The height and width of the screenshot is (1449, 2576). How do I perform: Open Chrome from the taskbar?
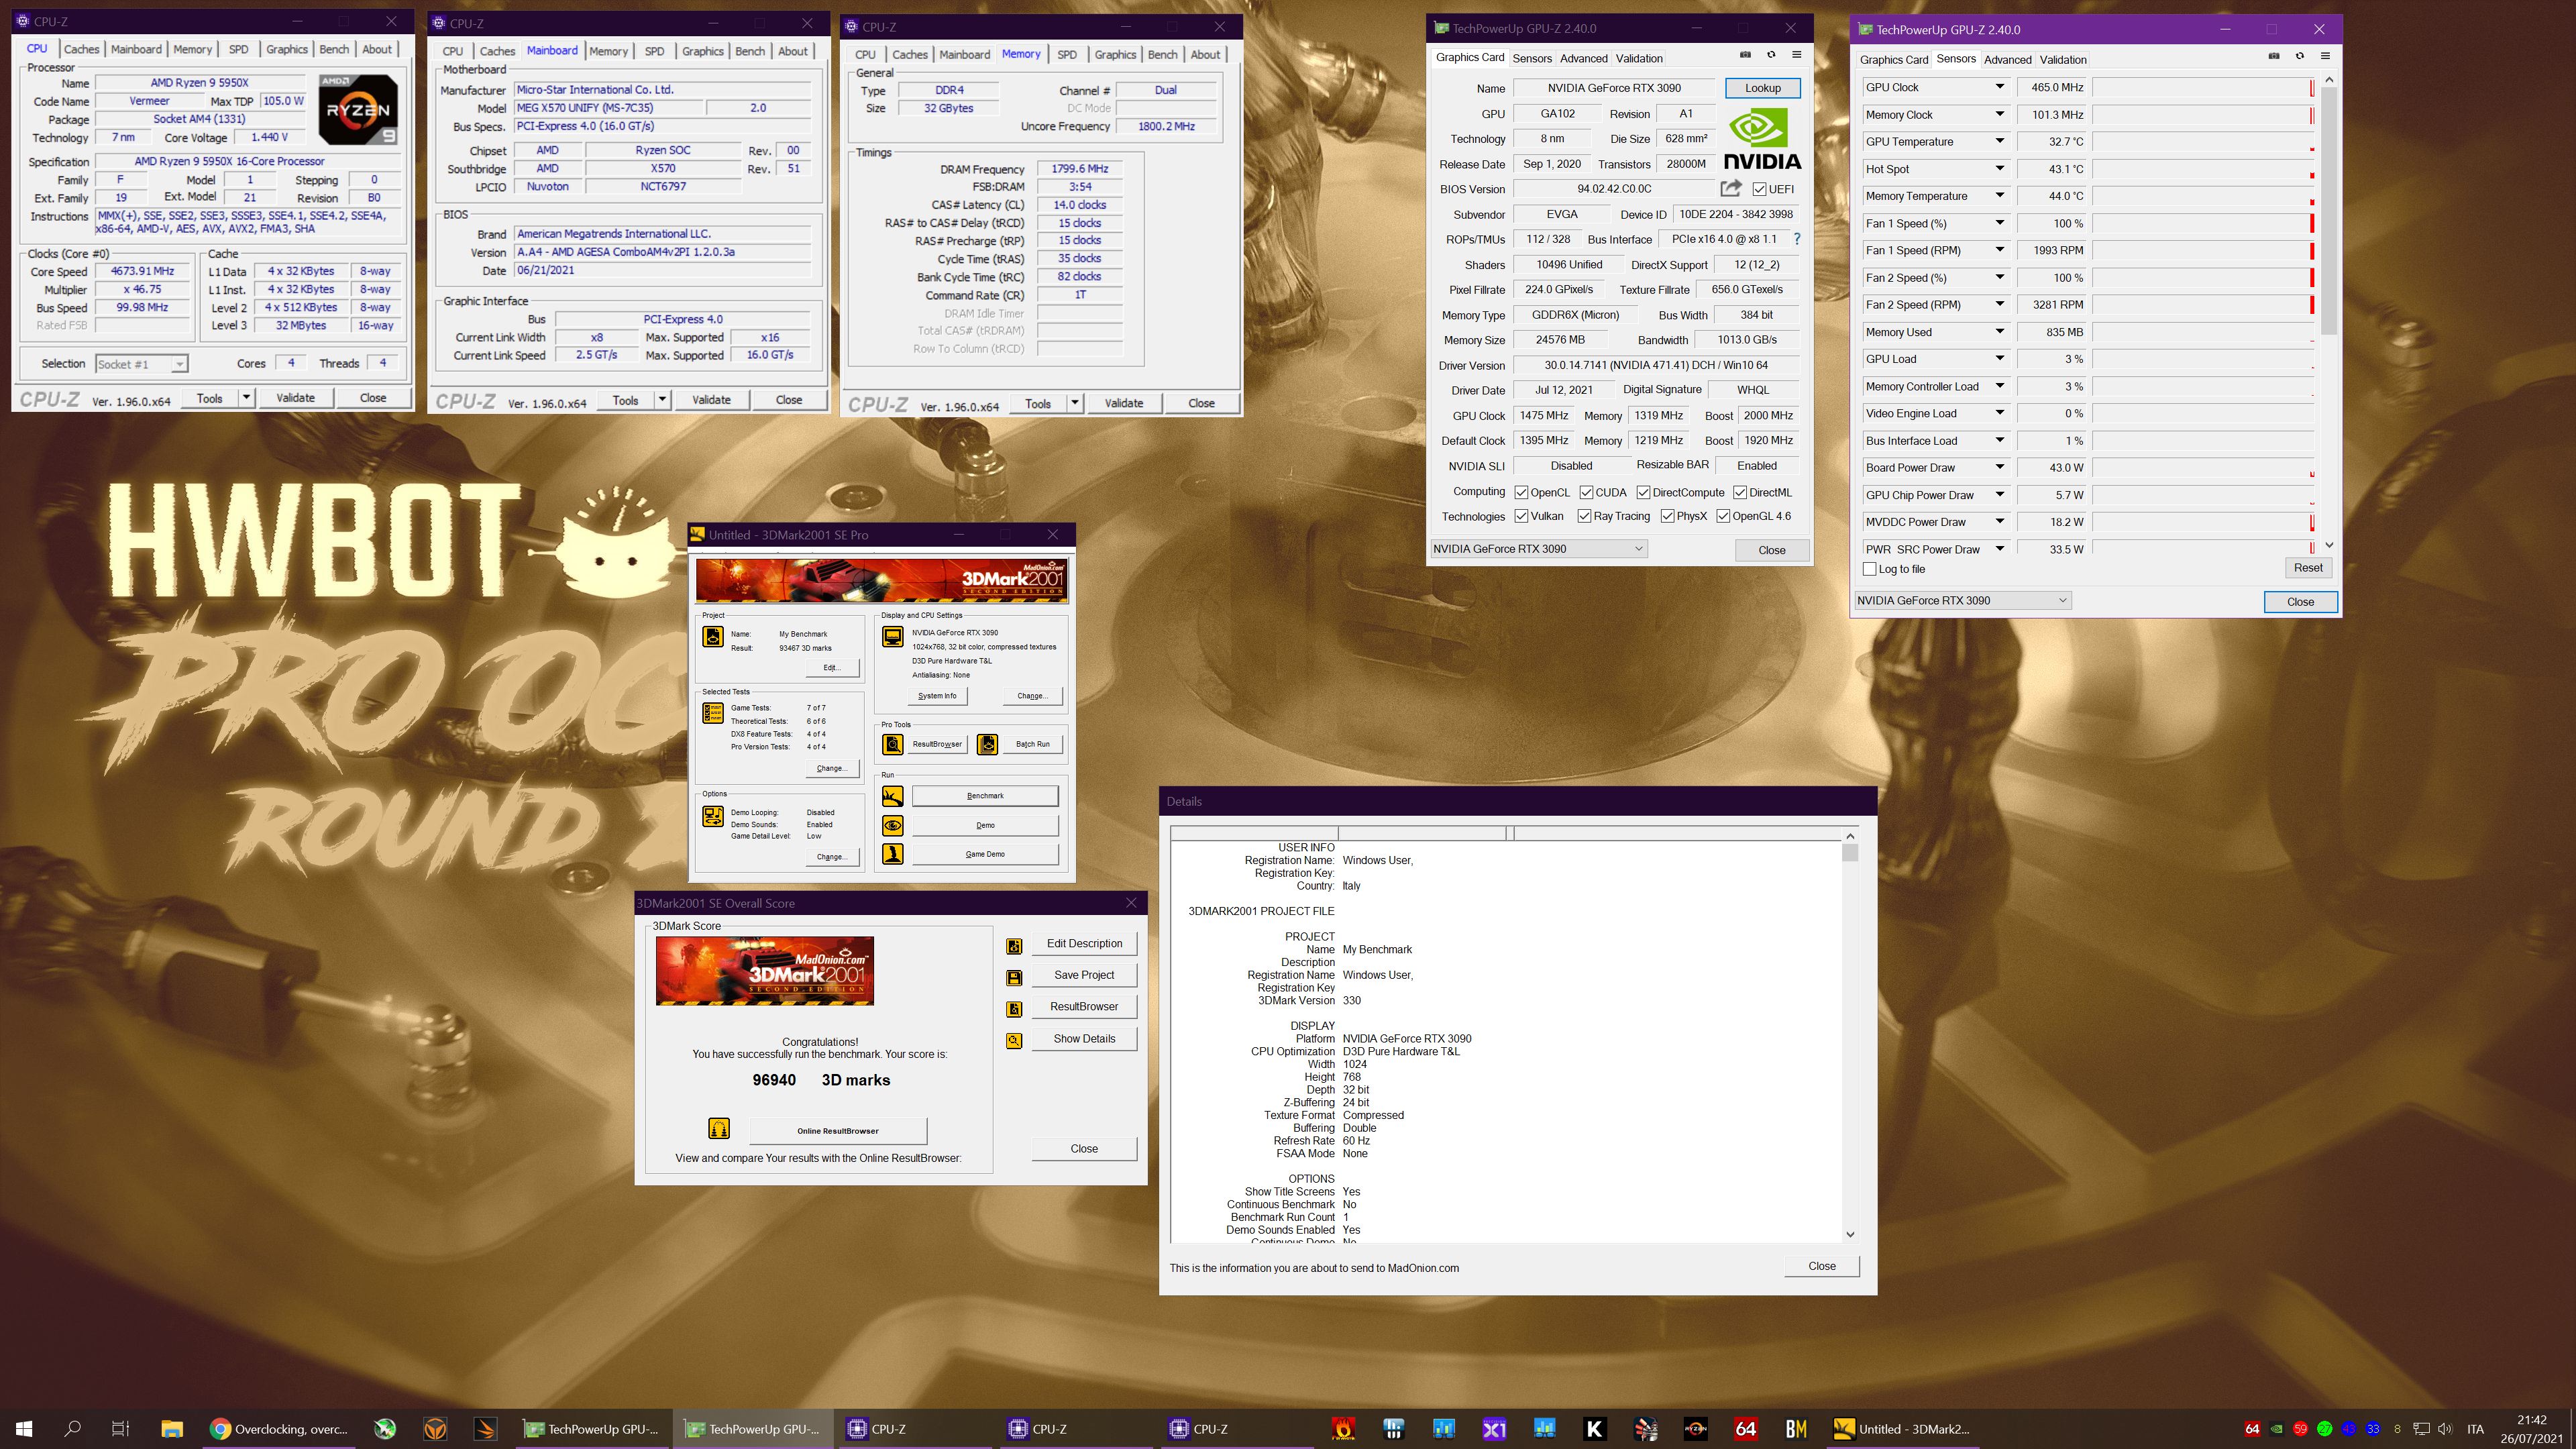[280, 1429]
